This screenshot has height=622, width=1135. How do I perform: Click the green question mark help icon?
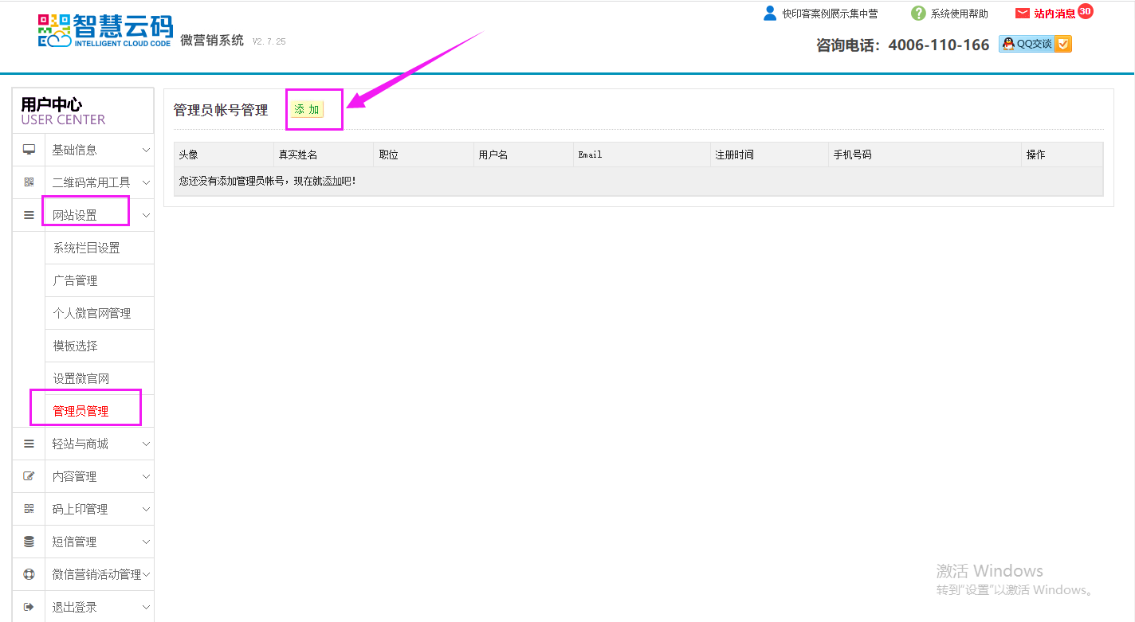click(918, 14)
